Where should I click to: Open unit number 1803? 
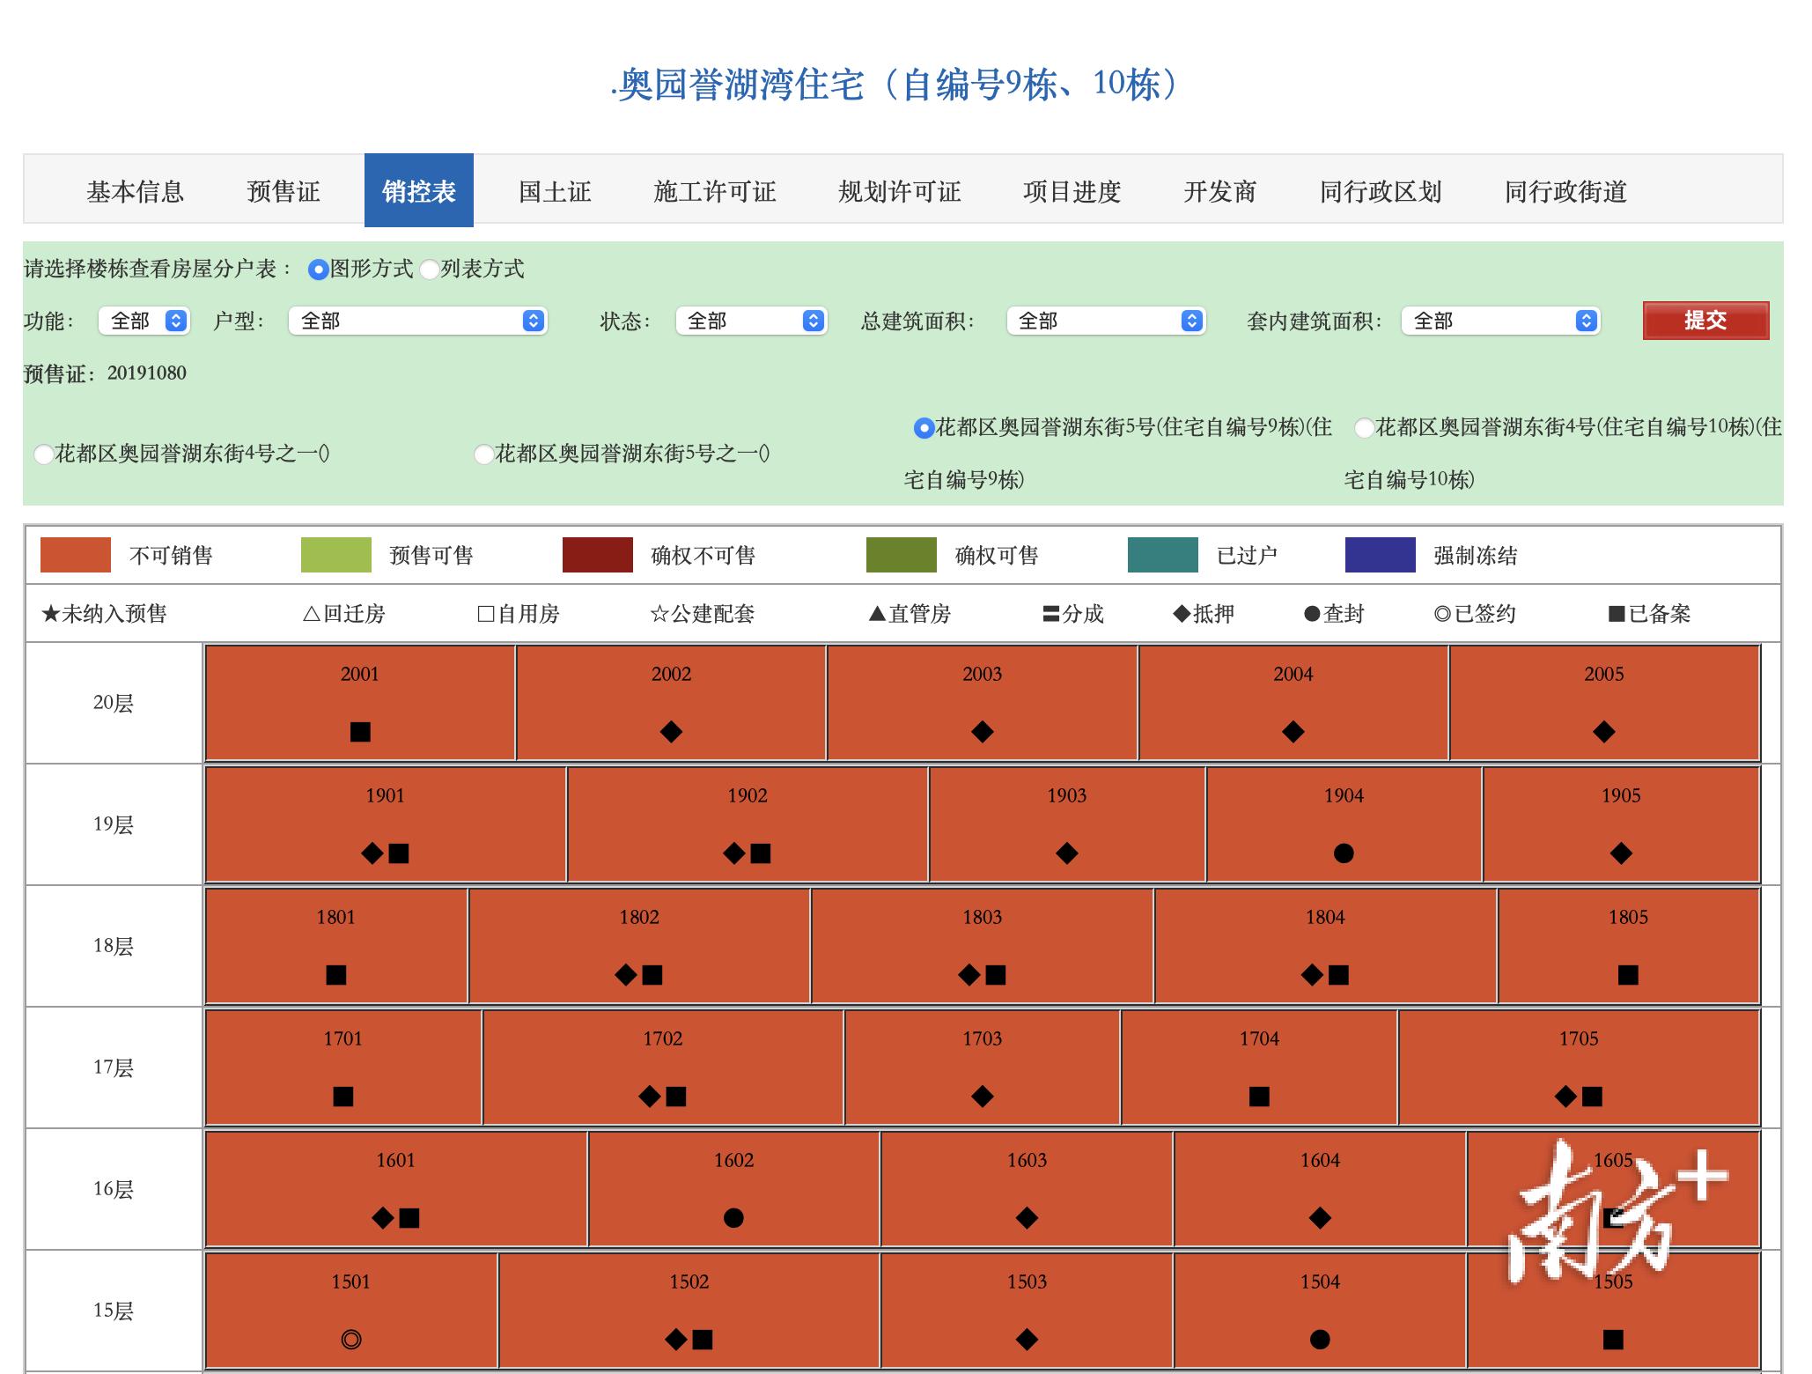click(x=982, y=917)
